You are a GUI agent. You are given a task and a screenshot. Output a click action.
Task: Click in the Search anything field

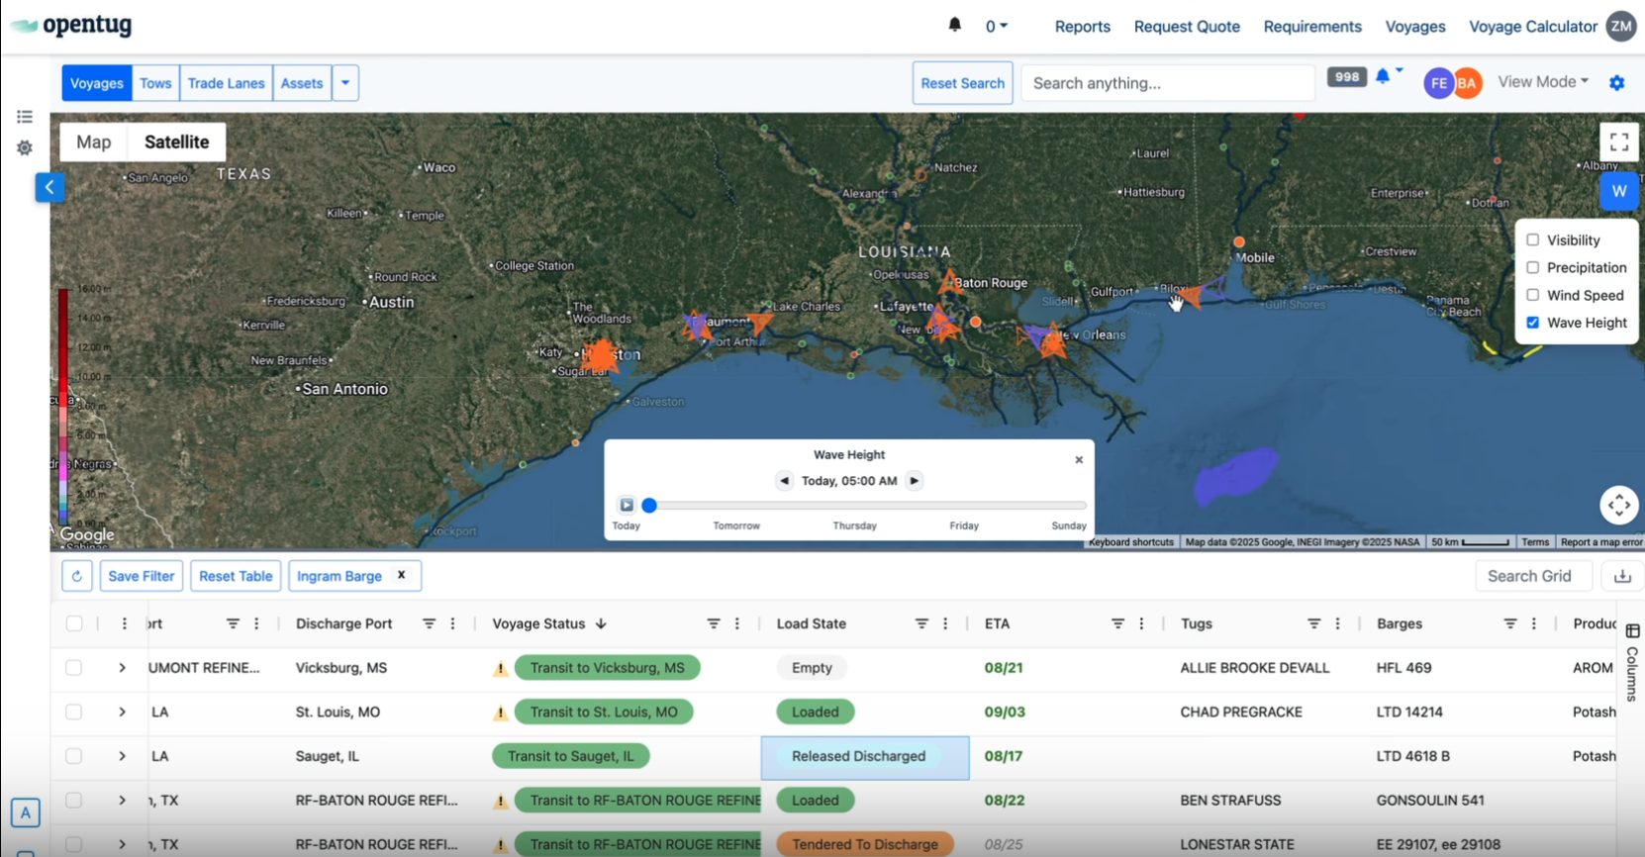click(1168, 83)
